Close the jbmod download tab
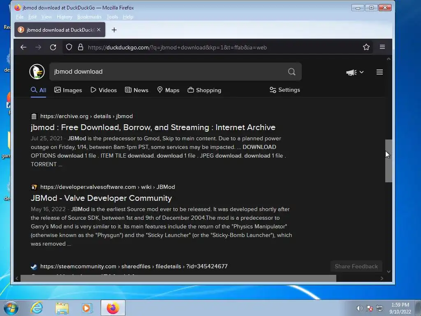421x316 pixels. point(99,30)
